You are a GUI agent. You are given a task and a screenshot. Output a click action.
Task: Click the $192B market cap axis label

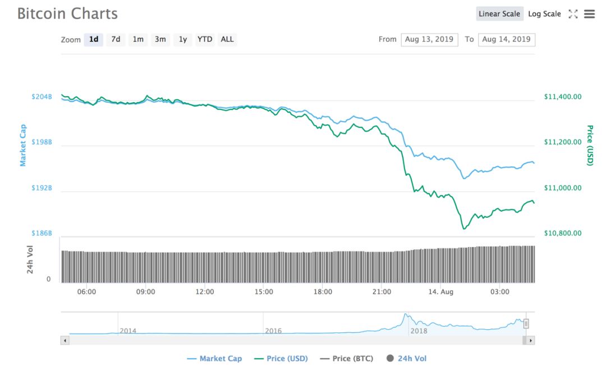coord(42,188)
